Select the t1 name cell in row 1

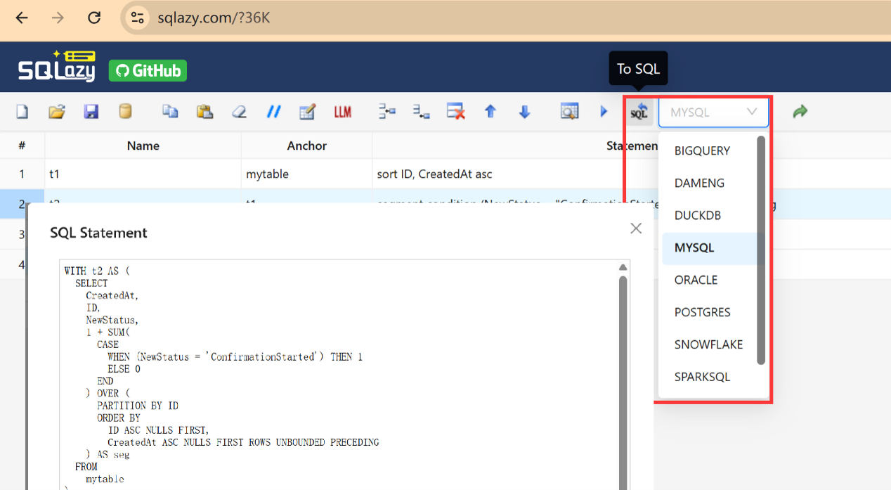pos(143,174)
